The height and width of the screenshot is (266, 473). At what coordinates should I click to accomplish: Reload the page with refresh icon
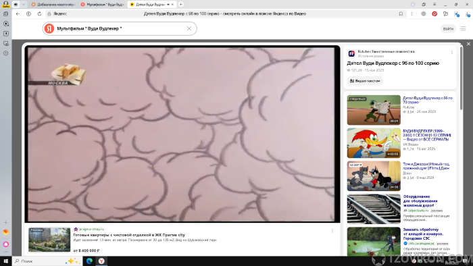tap(39, 14)
